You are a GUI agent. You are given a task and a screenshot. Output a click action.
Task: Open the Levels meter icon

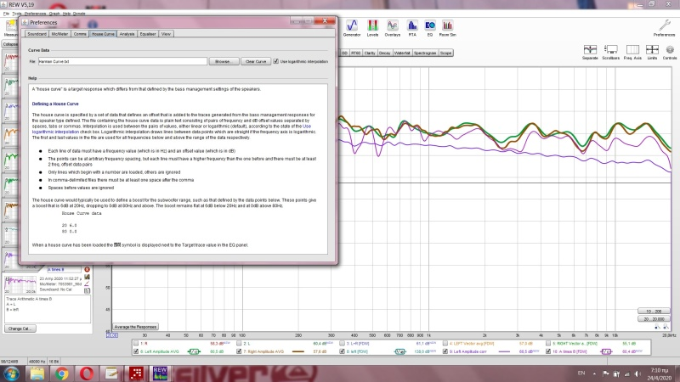(373, 26)
